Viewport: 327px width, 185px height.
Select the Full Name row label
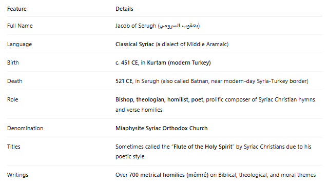20,26
